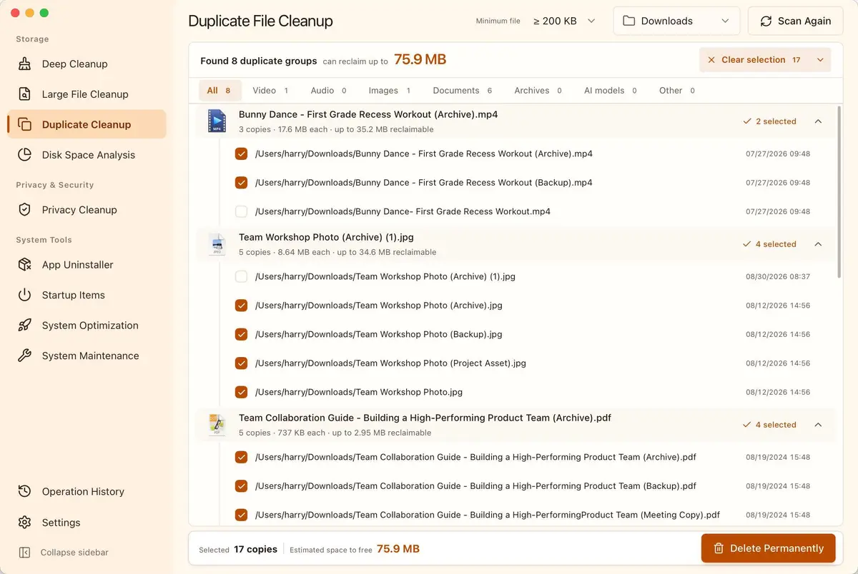The height and width of the screenshot is (574, 858).
Task: Open Operation History clock icon
Action: [25, 491]
